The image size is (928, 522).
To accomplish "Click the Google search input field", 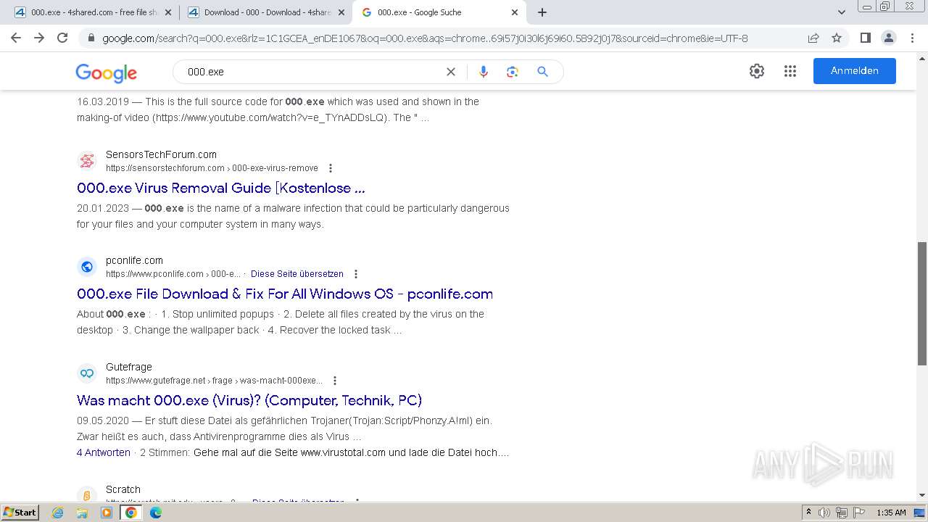I will point(312,72).
